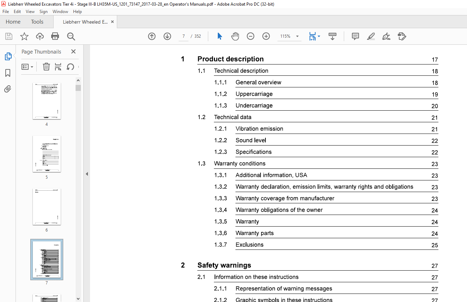The height and width of the screenshot is (302, 467).
Task: Open the Window menu
Action: pos(60,12)
